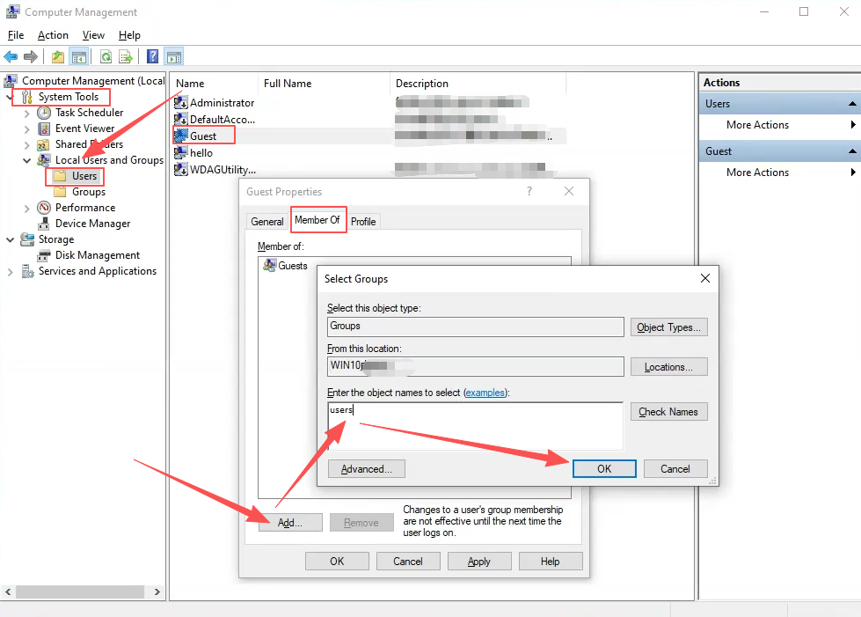Click the Check Names button
861x617 pixels.
pyautogui.click(x=668, y=412)
